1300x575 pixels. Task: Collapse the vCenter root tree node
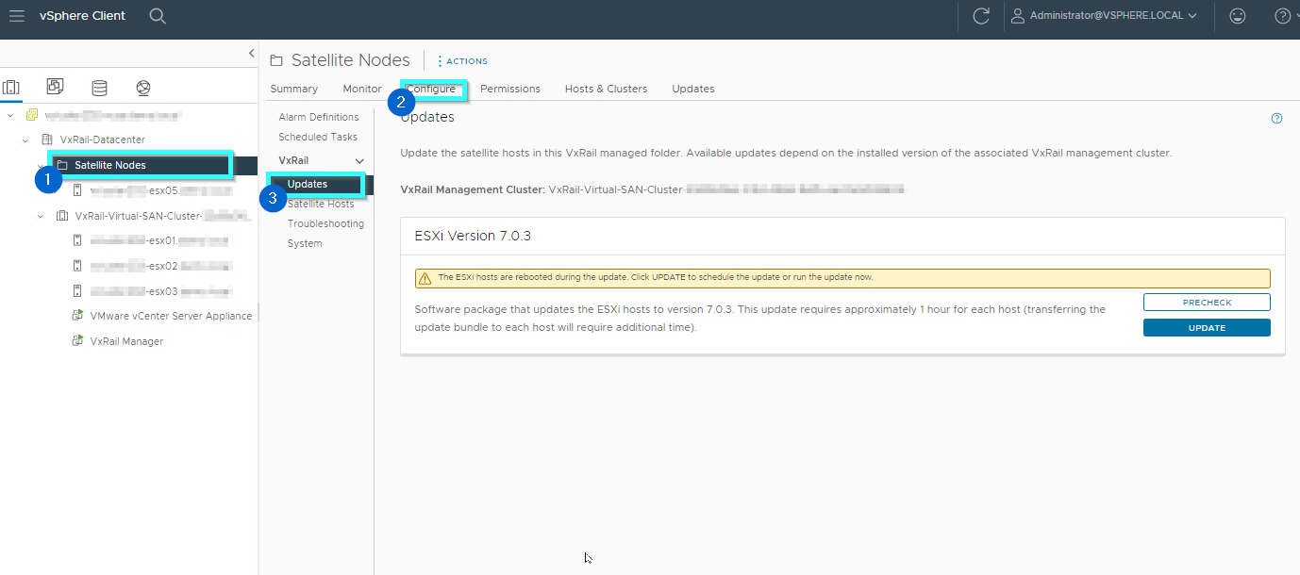click(x=10, y=115)
